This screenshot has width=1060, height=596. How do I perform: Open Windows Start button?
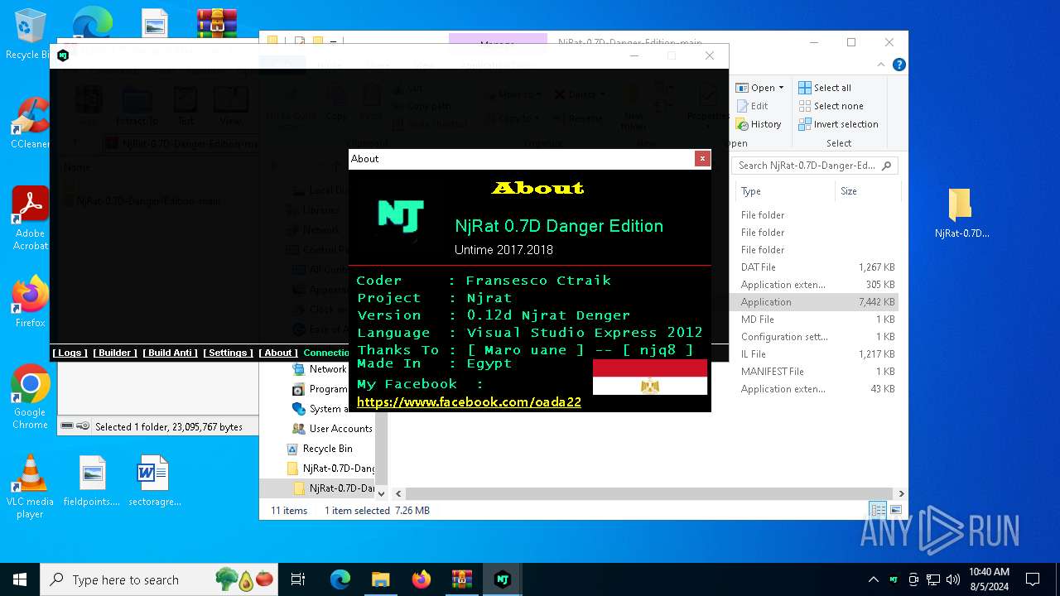tap(20, 579)
